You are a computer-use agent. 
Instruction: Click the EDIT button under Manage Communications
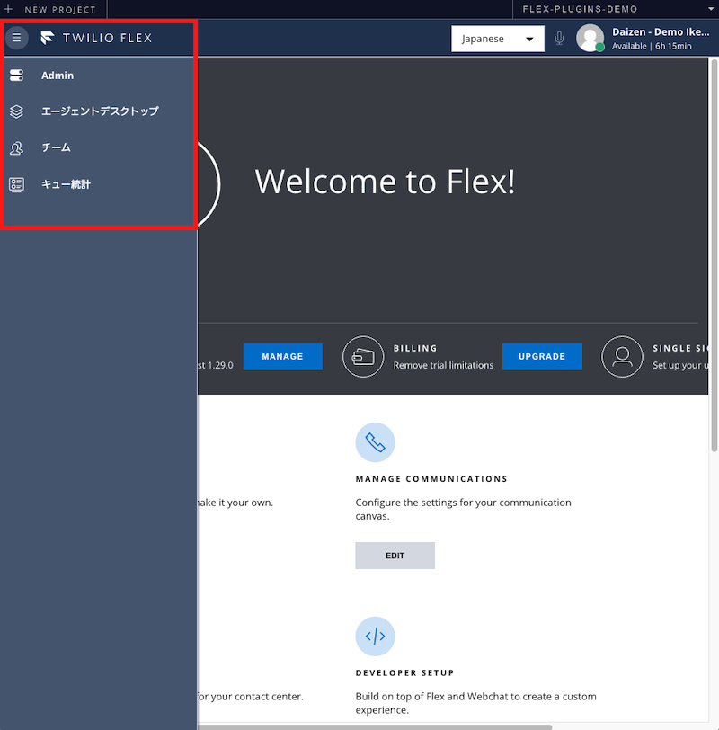pos(395,556)
